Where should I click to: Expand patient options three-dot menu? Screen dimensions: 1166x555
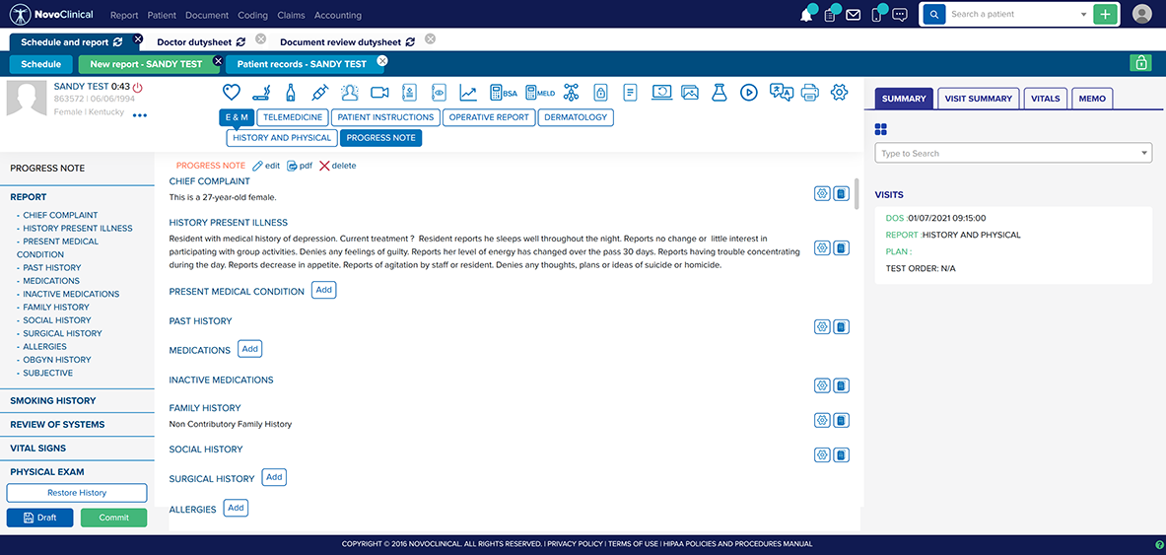(x=140, y=115)
